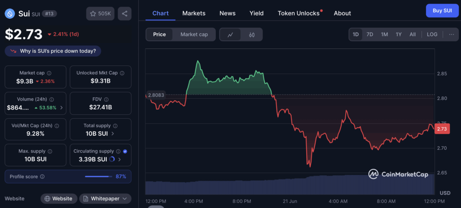Click the 9.28% Vol/Mkt Cap value
Image resolution: width=461 pixels, height=208 pixels.
35,134
